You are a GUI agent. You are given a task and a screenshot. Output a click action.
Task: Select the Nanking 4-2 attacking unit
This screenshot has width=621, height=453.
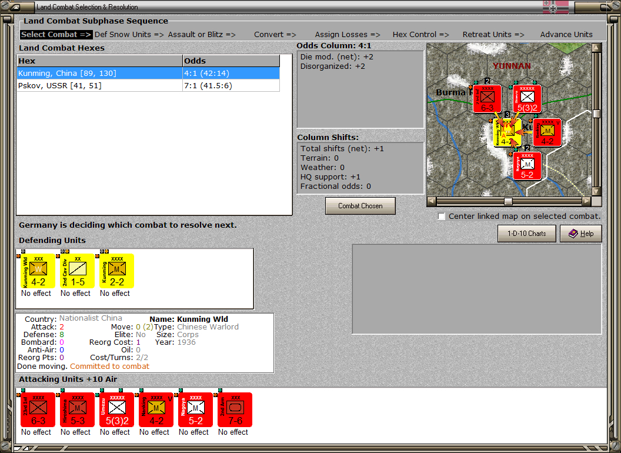156,410
